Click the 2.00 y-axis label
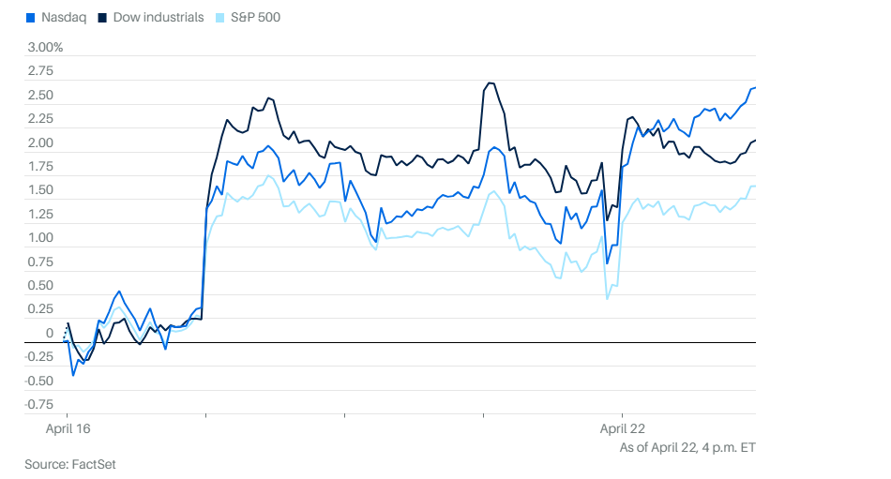 pos(40,143)
